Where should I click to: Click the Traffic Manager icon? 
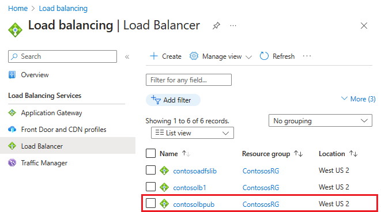[12, 162]
